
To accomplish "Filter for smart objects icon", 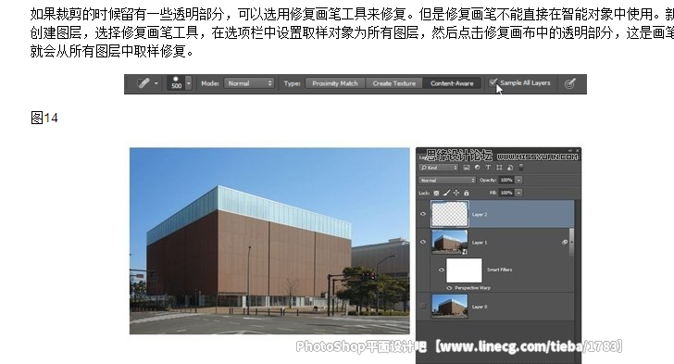I will 510,168.
